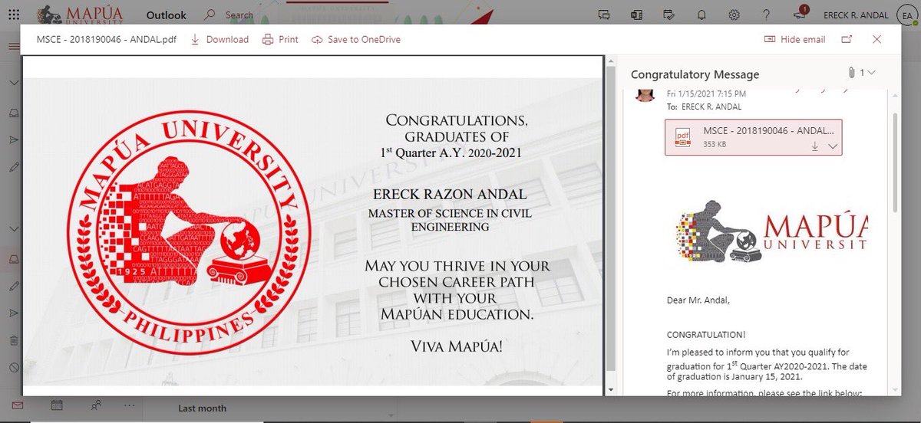The width and height of the screenshot is (921, 423).
Task: Click the PDF file name in preview header
Action: tap(107, 39)
